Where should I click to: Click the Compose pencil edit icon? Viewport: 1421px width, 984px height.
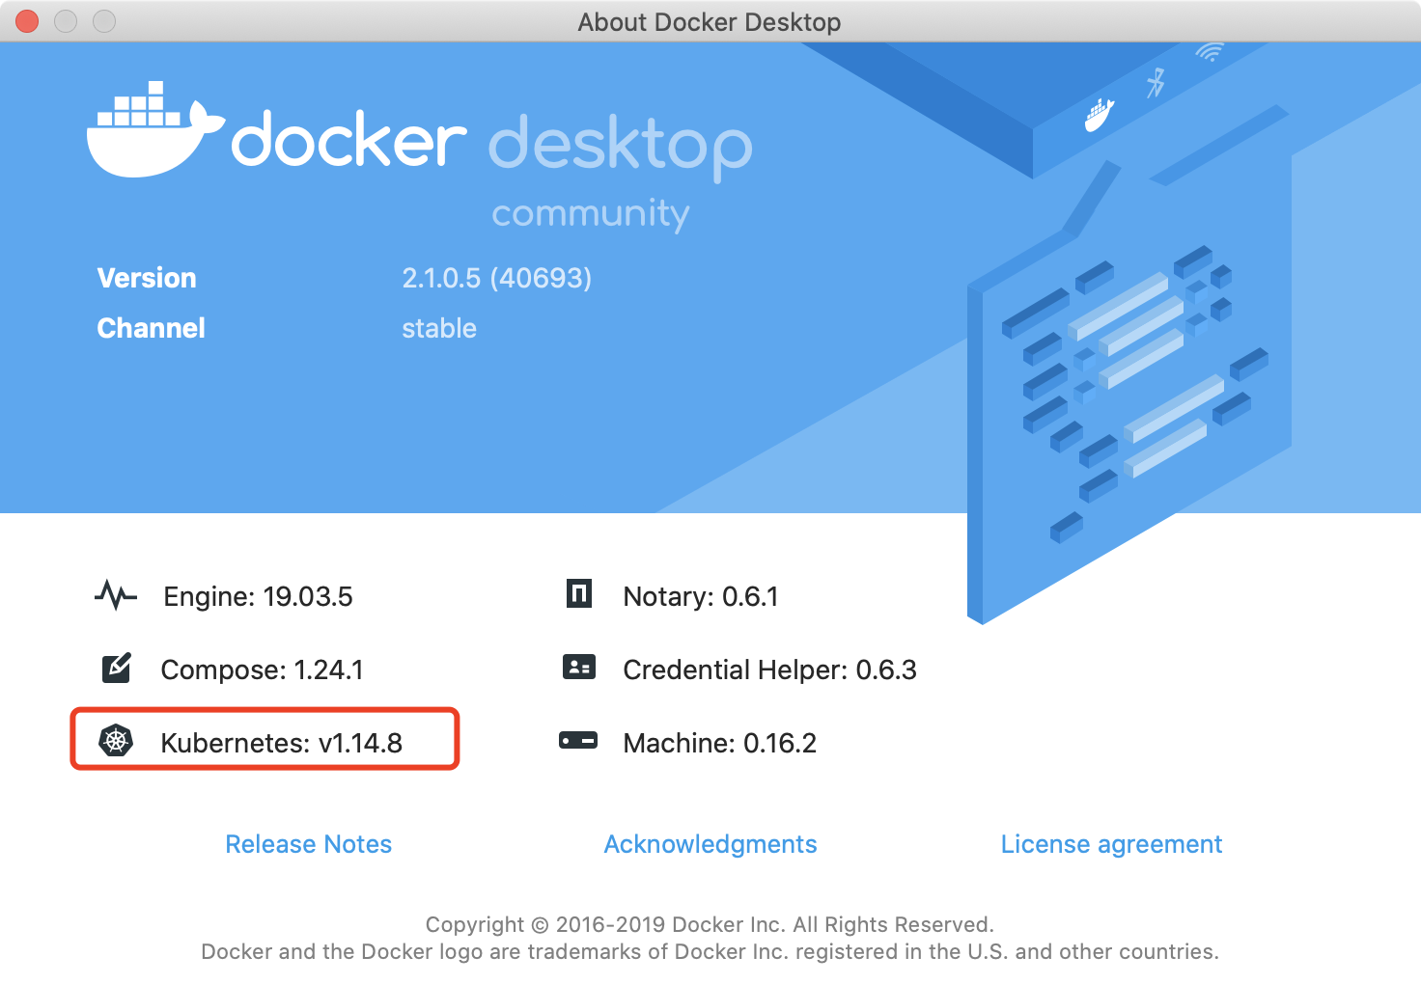[116, 668]
